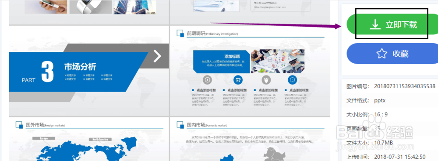Click the 市场分析 title text
Screen dimensions: 438x161
[80, 67]
